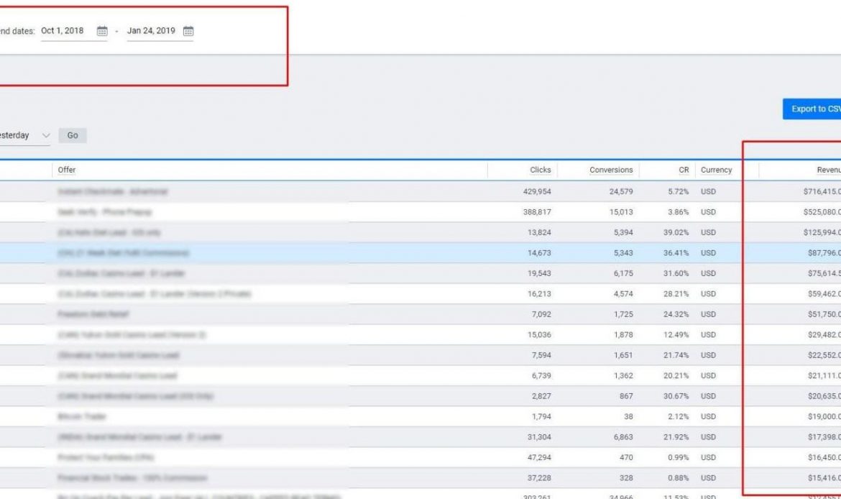Click the Currency column header

point(716,170)
